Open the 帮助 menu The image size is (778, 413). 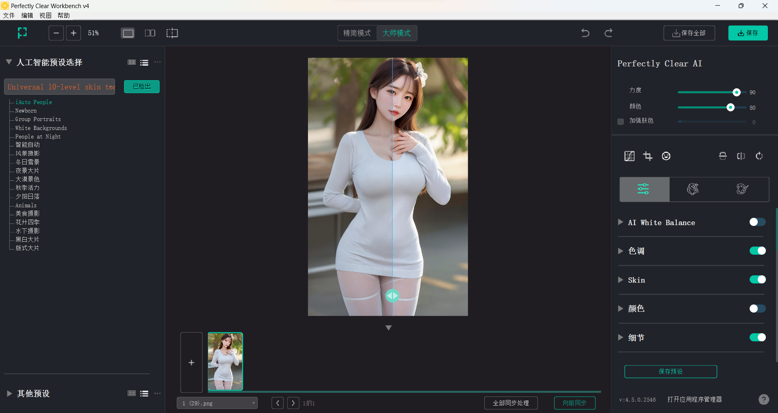pos(63,15)
